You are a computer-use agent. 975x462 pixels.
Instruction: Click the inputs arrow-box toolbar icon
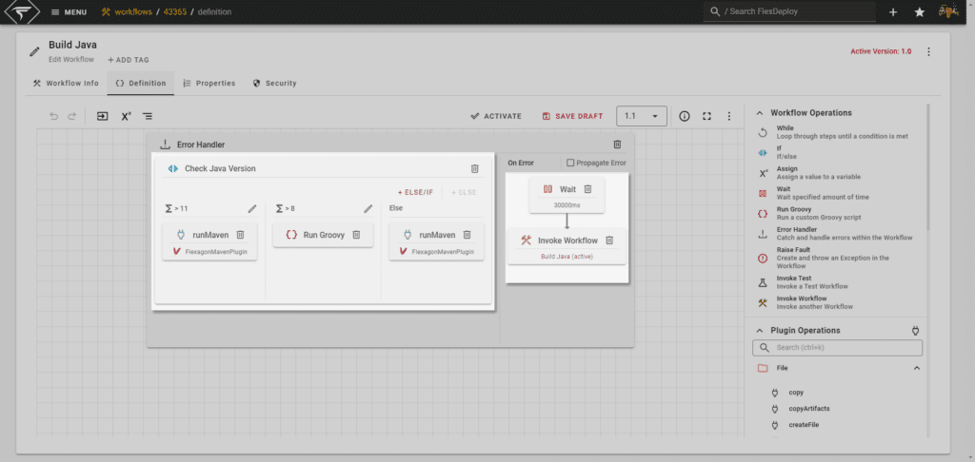(103, 116)
